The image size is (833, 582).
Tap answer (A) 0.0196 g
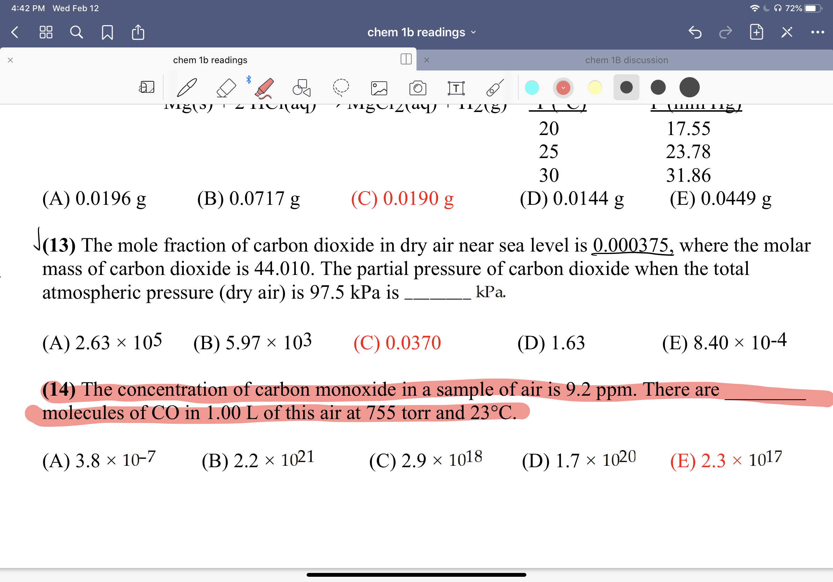pos(94,199)
